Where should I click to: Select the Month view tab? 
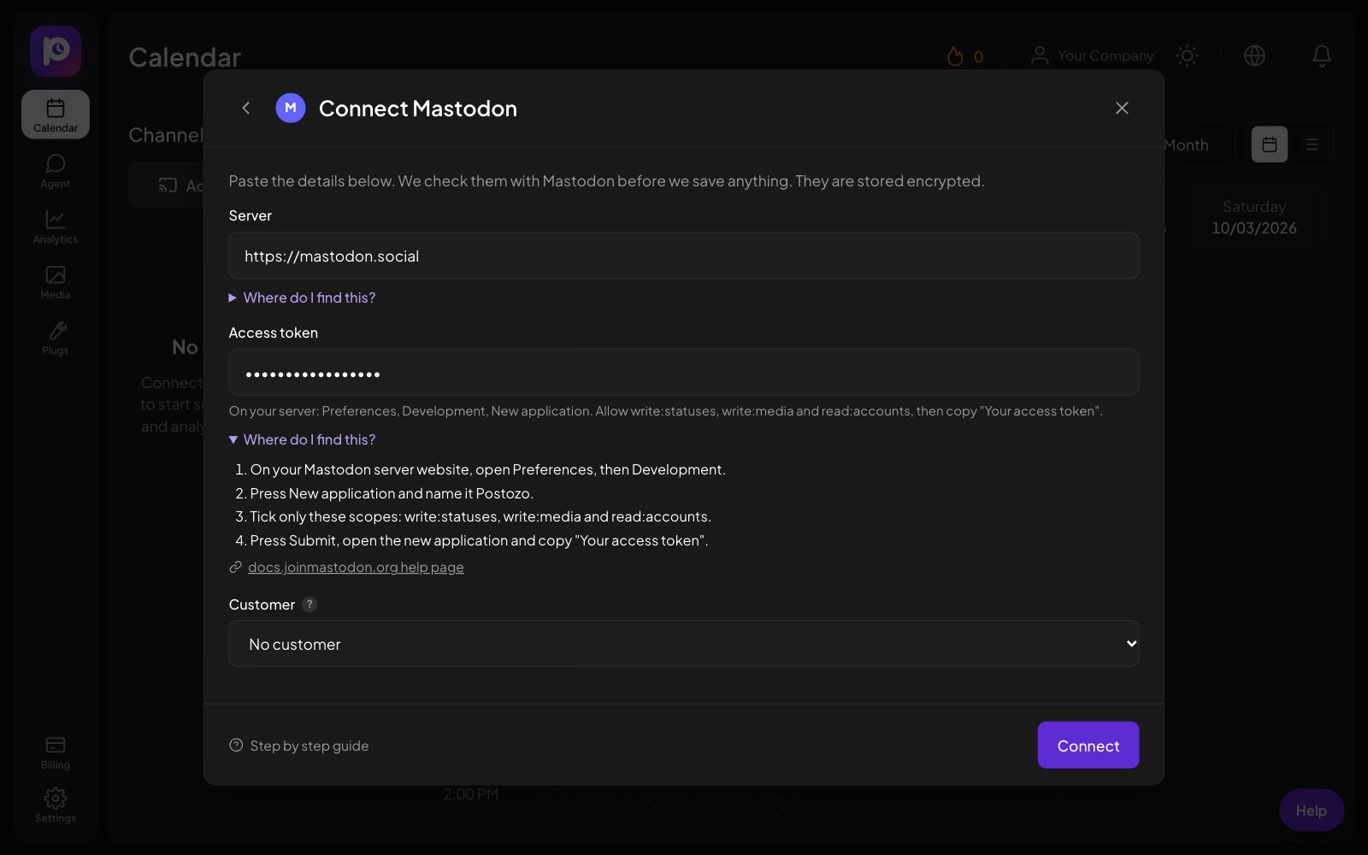point(1187,145)
